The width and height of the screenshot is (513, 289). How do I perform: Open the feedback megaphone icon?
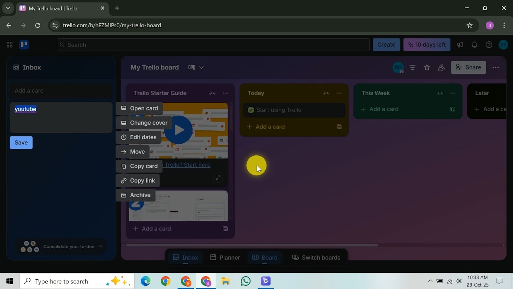click(x=460, y=45)
